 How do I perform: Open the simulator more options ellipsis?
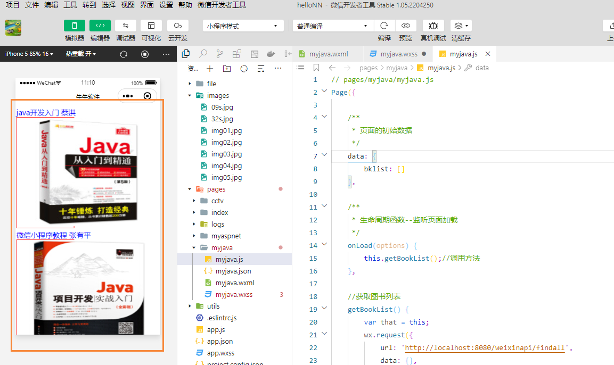[166, 54]
